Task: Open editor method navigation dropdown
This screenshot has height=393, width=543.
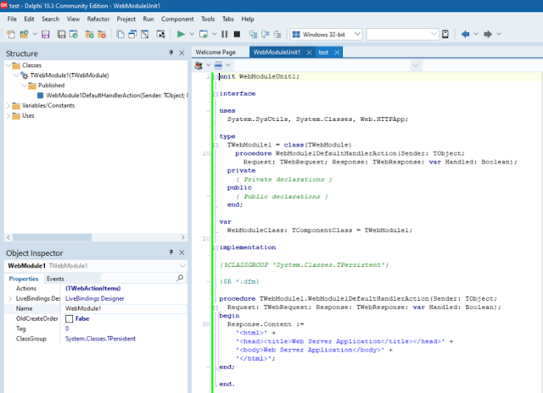Action: 416,66
